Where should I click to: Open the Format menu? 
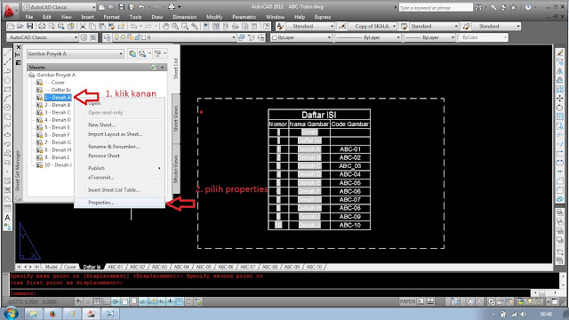tap(111, 17)
